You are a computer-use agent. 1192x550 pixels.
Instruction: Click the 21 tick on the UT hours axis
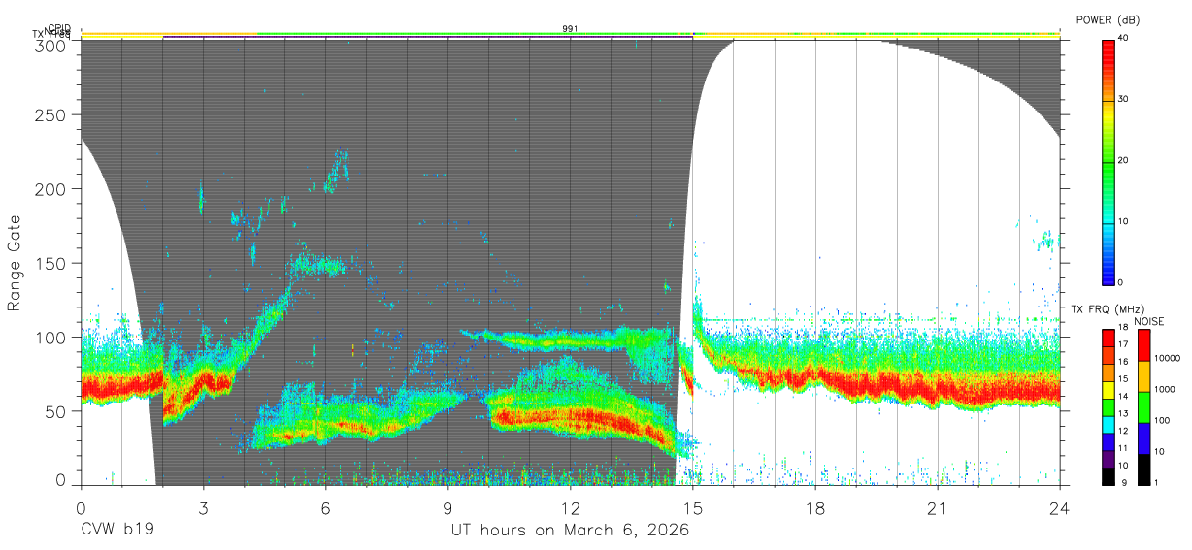(x=938, y=507)
